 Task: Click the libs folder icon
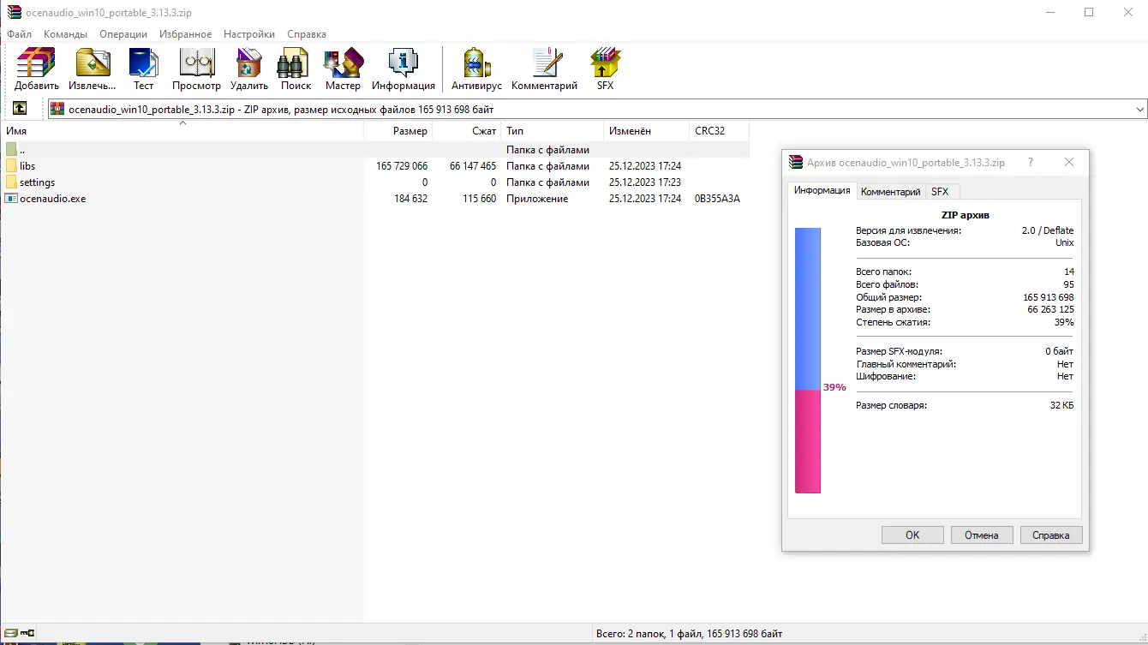pos(11,166)
